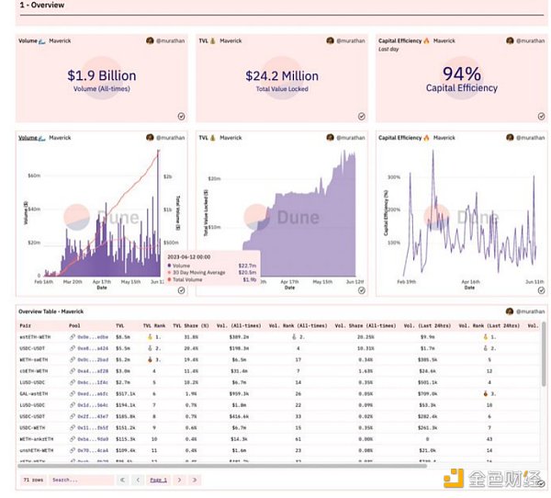Click the checkmark icon on Volume chart panel
Image resolution: width=551 pixels, height=498 pixels.
(181, 290)
